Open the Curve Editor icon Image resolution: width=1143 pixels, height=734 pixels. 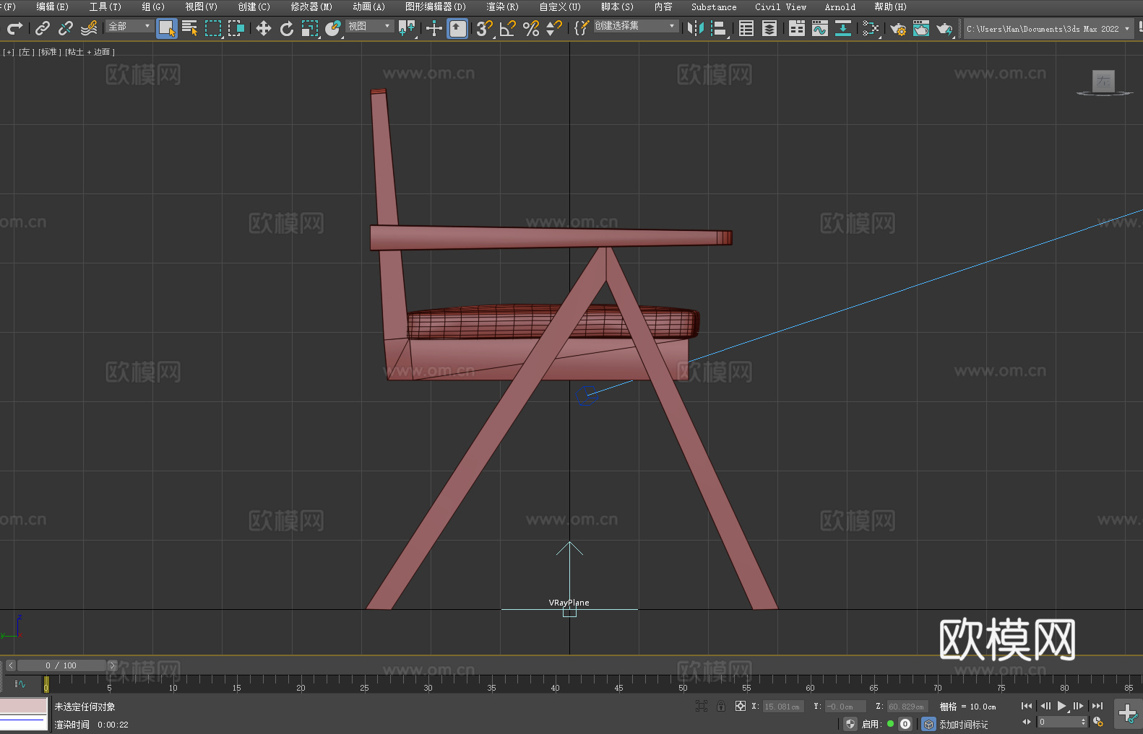(820, 28)
